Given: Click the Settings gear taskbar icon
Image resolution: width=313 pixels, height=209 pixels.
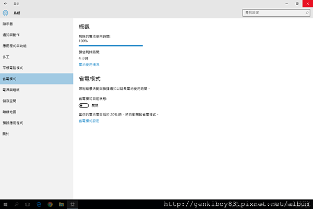Looking at the screenshot, I should [x=73, y=204].
